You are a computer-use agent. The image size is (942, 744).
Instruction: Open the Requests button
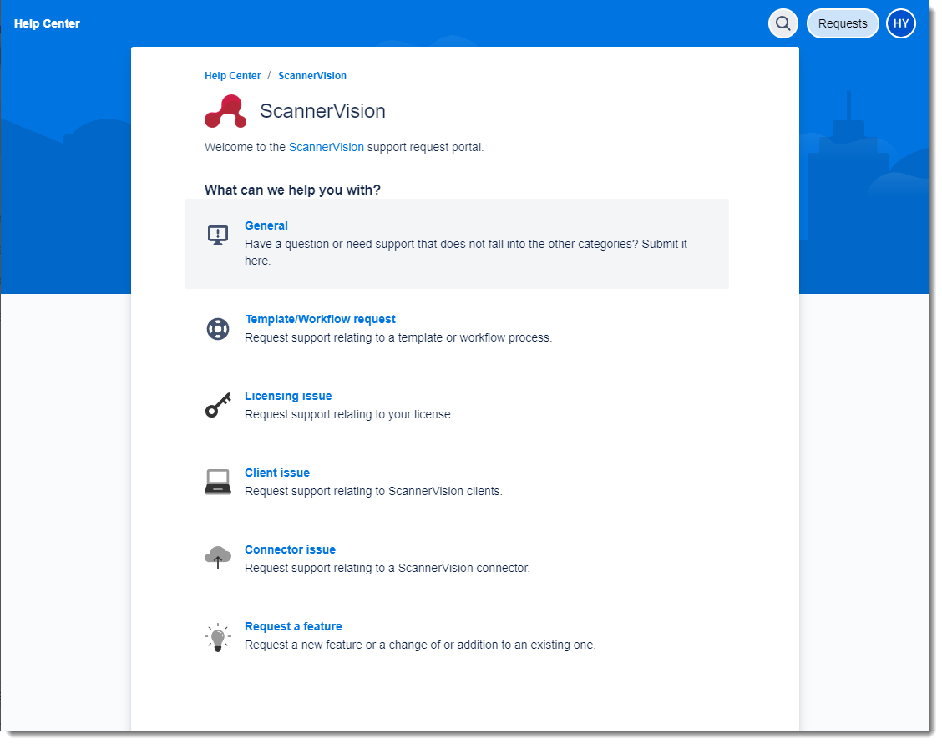click(842, 23)
